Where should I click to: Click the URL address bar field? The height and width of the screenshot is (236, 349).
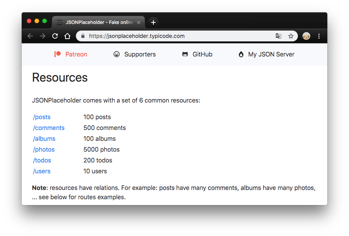pos(174,36)
